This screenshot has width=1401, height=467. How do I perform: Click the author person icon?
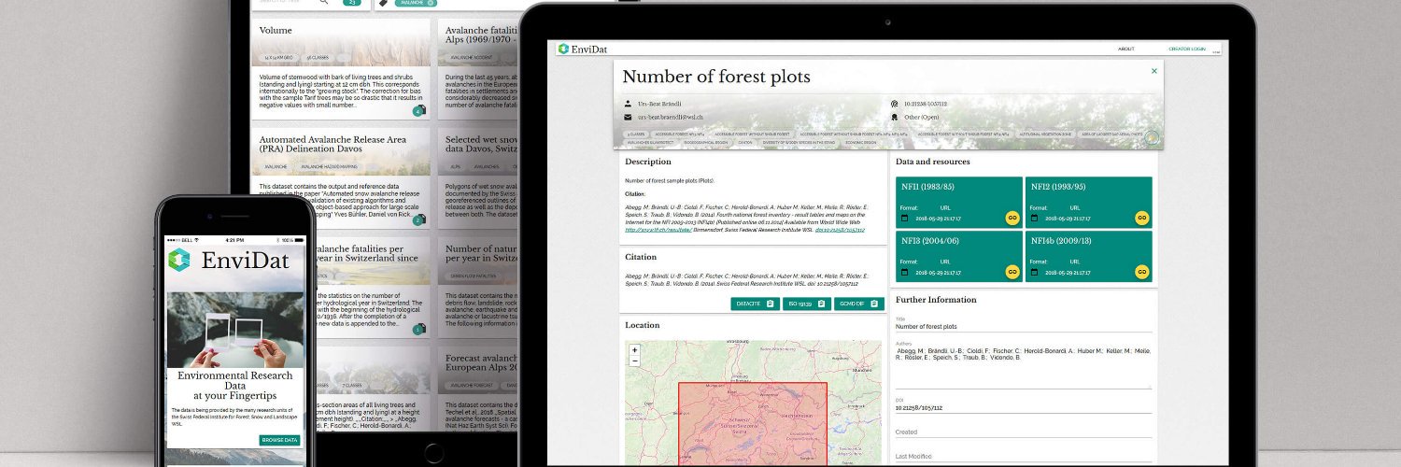pos(628,104)
